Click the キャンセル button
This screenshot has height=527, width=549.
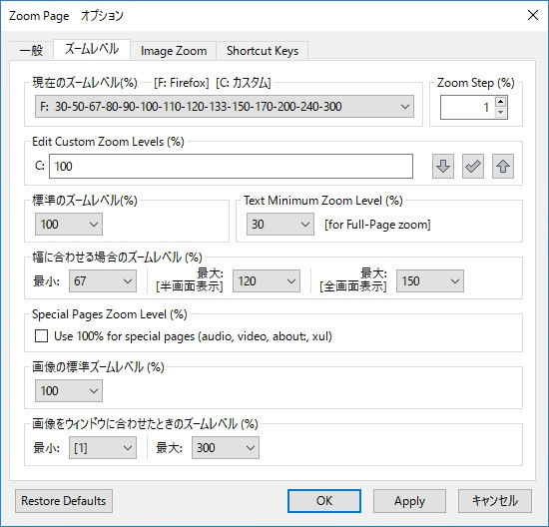pyautogui.click(x=495, y=501)
